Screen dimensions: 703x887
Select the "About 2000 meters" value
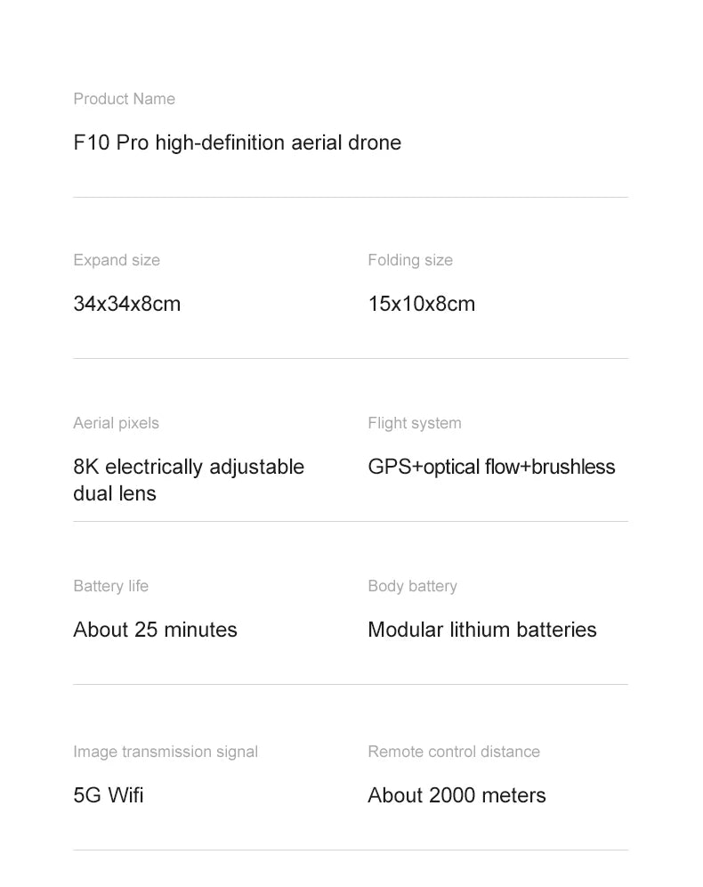[x=457, y=795]
